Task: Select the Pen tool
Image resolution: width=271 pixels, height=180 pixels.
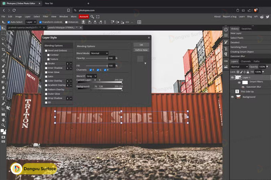Action: 3,104
